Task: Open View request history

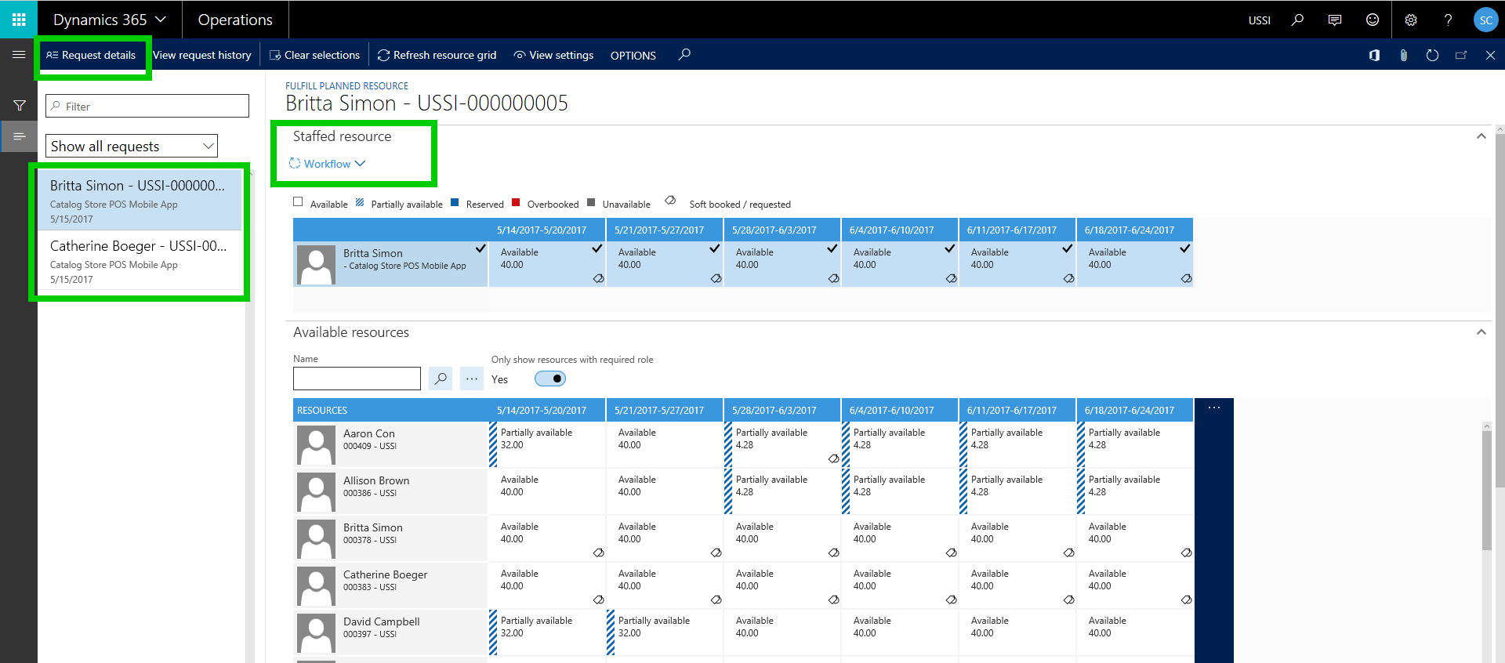Action: (202, 55)
